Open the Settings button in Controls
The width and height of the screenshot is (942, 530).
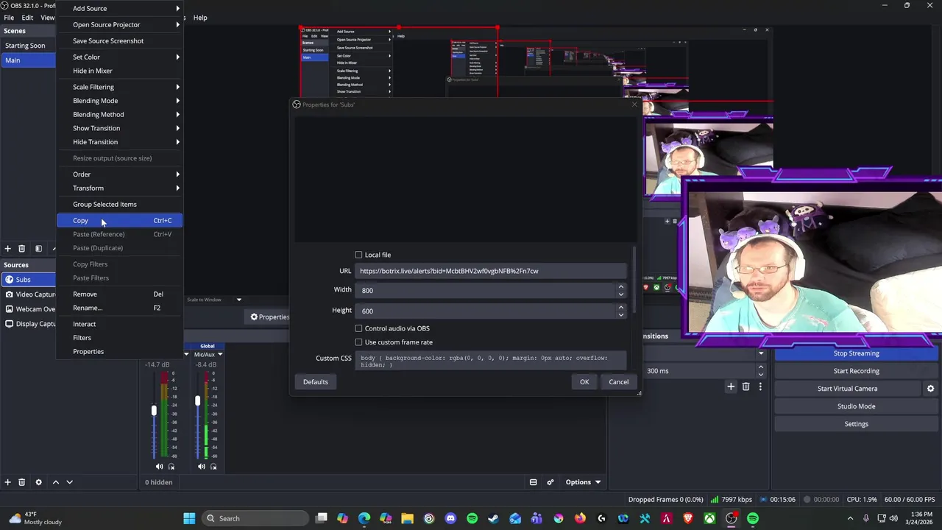pos(856,424)
